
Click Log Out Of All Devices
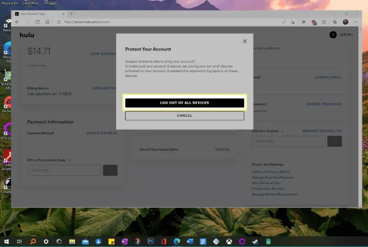coord(185,103)
